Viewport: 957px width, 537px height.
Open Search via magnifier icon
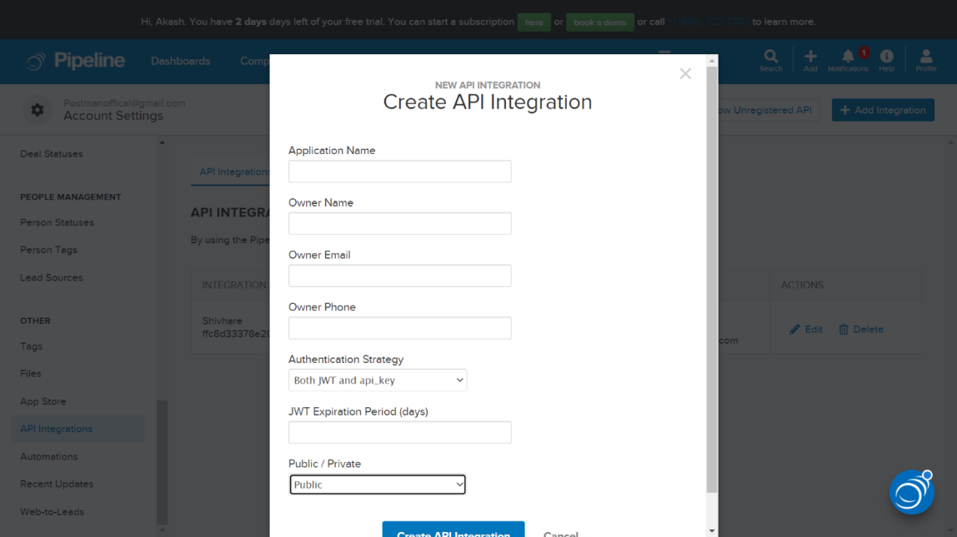(771, 57)
